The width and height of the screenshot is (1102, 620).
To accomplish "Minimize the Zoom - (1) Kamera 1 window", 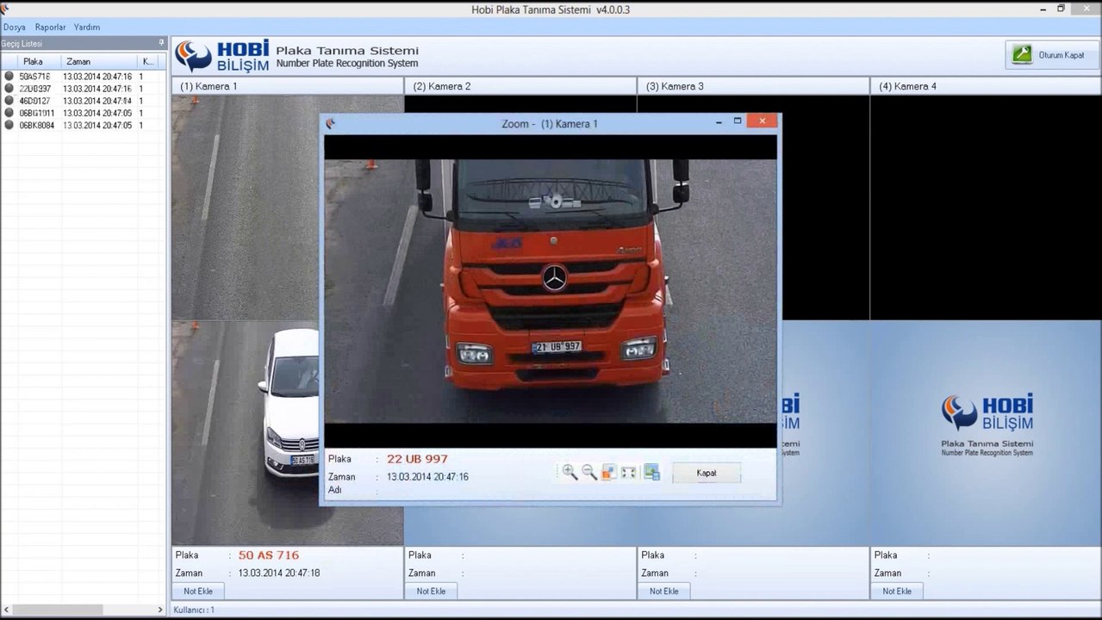I will (x=719, y=122).
